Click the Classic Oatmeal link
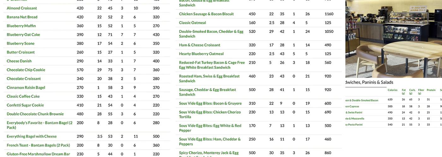 193,23
